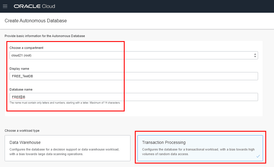Click the "Choose a compartment" label
This screenshot has width=274, height=167.
point(26,48)
